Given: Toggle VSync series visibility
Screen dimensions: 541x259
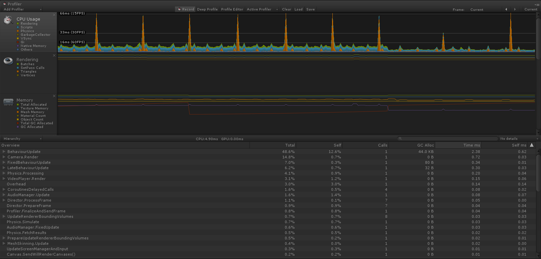Looking at the screenshot, I should point(18,38).
